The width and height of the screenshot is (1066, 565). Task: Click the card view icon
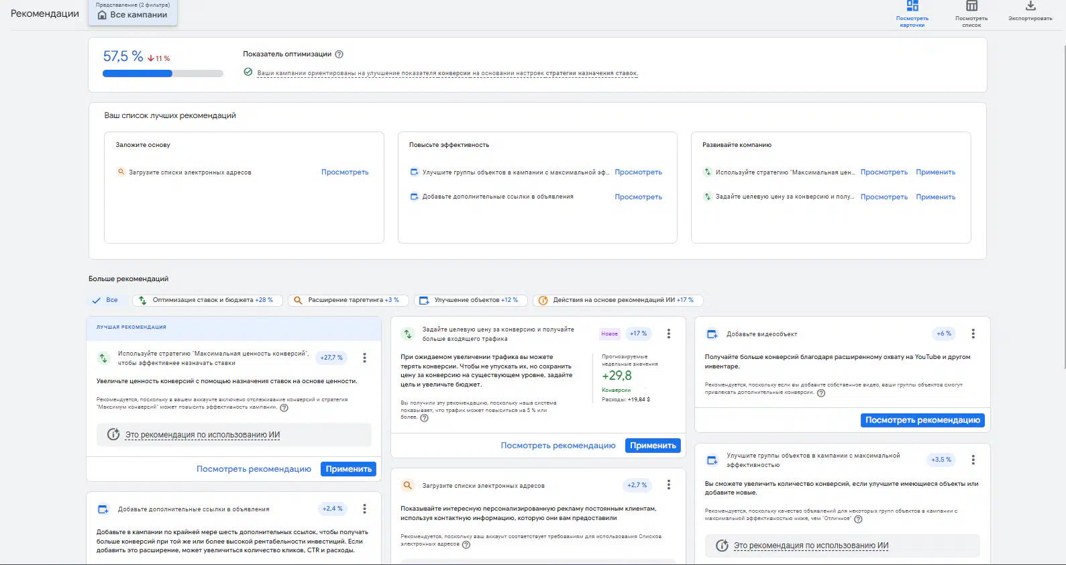click(912, 7)
